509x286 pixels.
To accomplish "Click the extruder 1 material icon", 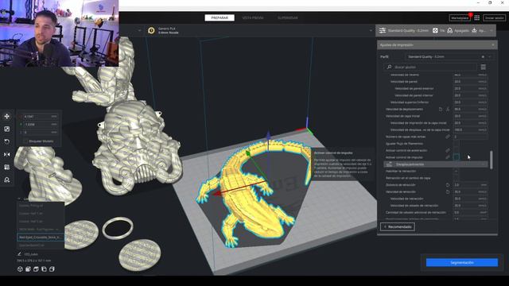I will [x=151, y=30].
